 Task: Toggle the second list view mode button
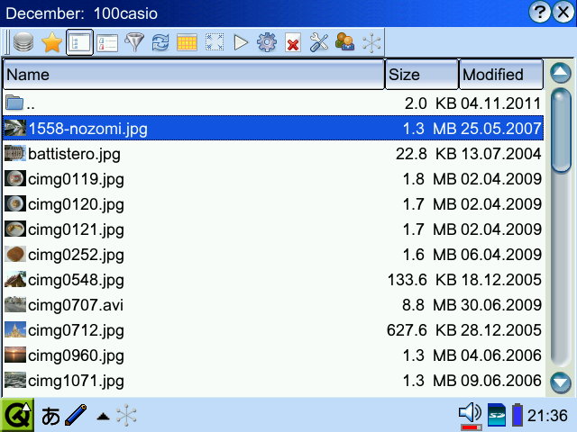(107, 42)
